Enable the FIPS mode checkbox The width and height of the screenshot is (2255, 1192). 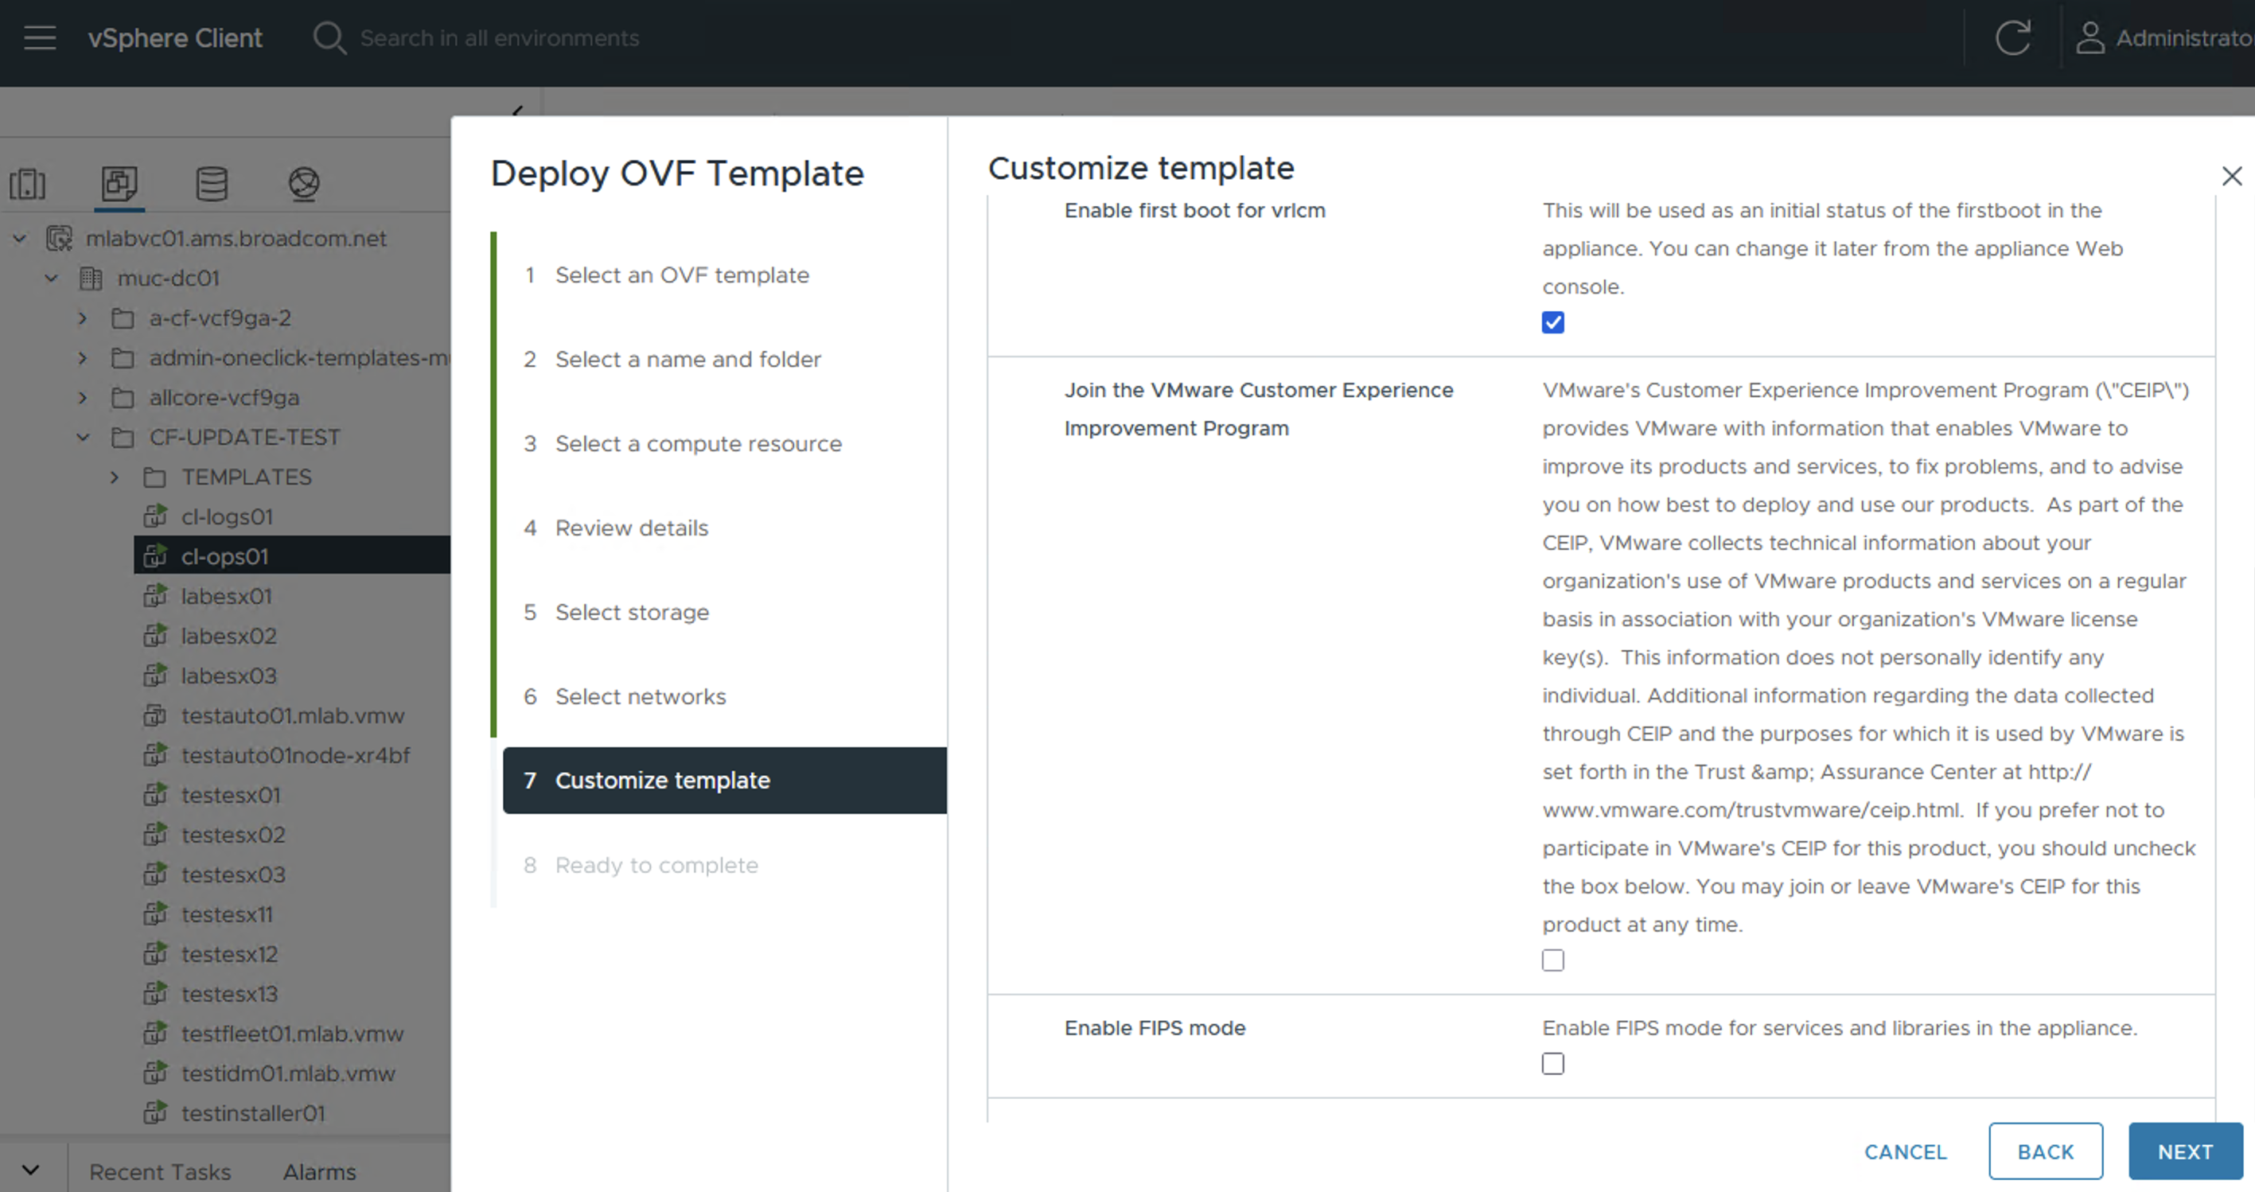[1553, 1064]
